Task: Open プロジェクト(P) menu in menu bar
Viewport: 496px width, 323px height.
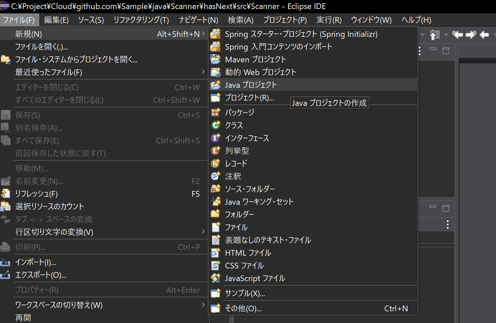Action: coord(285,20)
